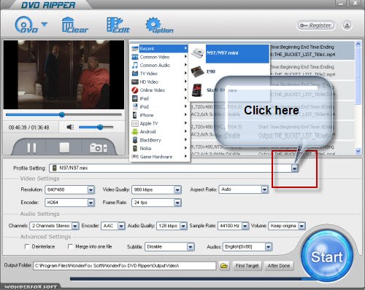Expand the video Encoder H264 dropdown
The height and width of the screenshot is (290, 365).
91,203
